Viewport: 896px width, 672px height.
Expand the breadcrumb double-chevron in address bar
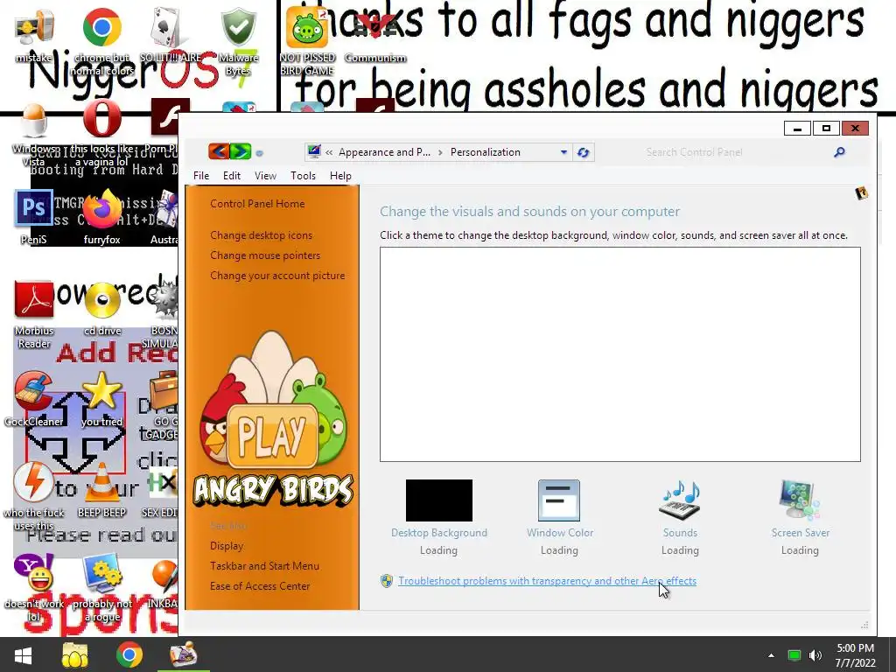point(329,152)
